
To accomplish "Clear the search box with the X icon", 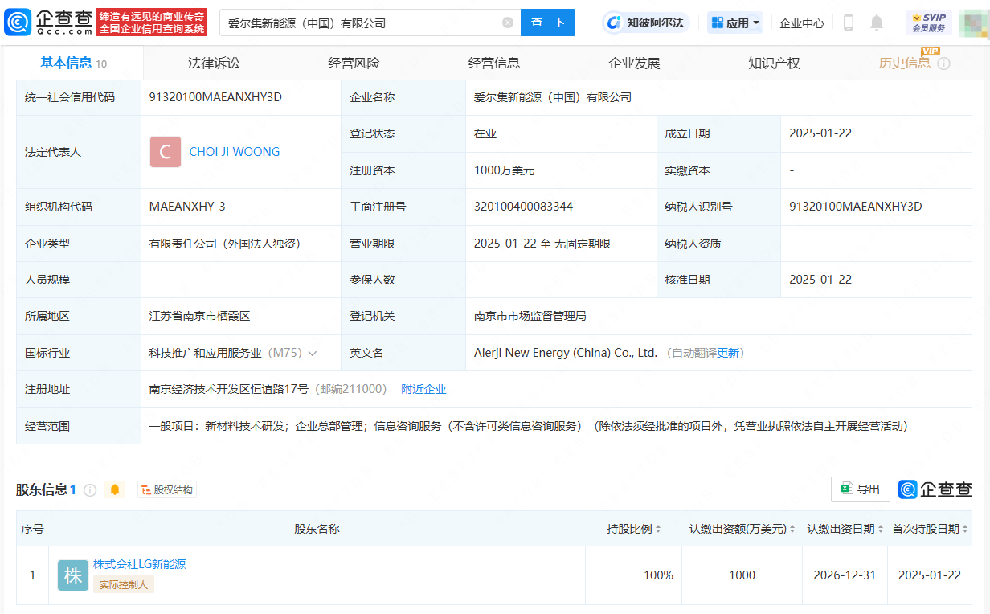I will point(508,23).
